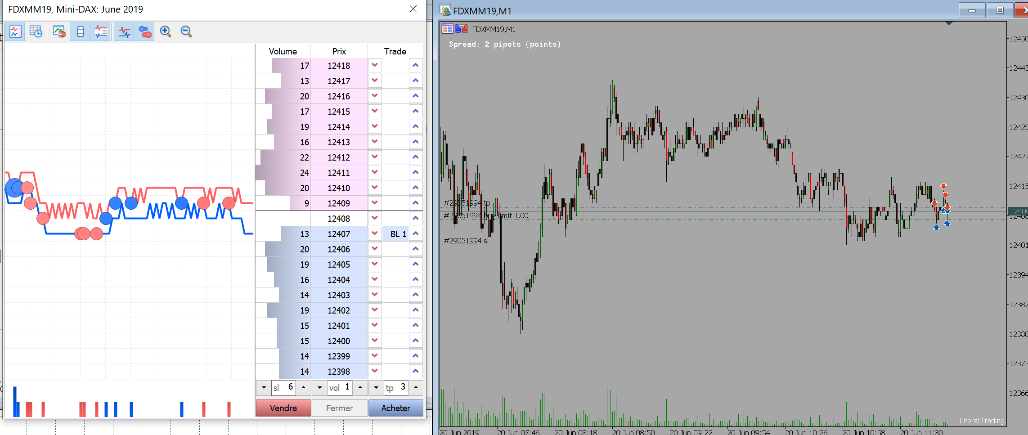Click the red sell arrow at 12418
This screenshot has width=1028, height=435.
375,66
